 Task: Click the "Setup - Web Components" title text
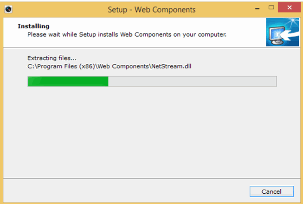pos(151,9)
